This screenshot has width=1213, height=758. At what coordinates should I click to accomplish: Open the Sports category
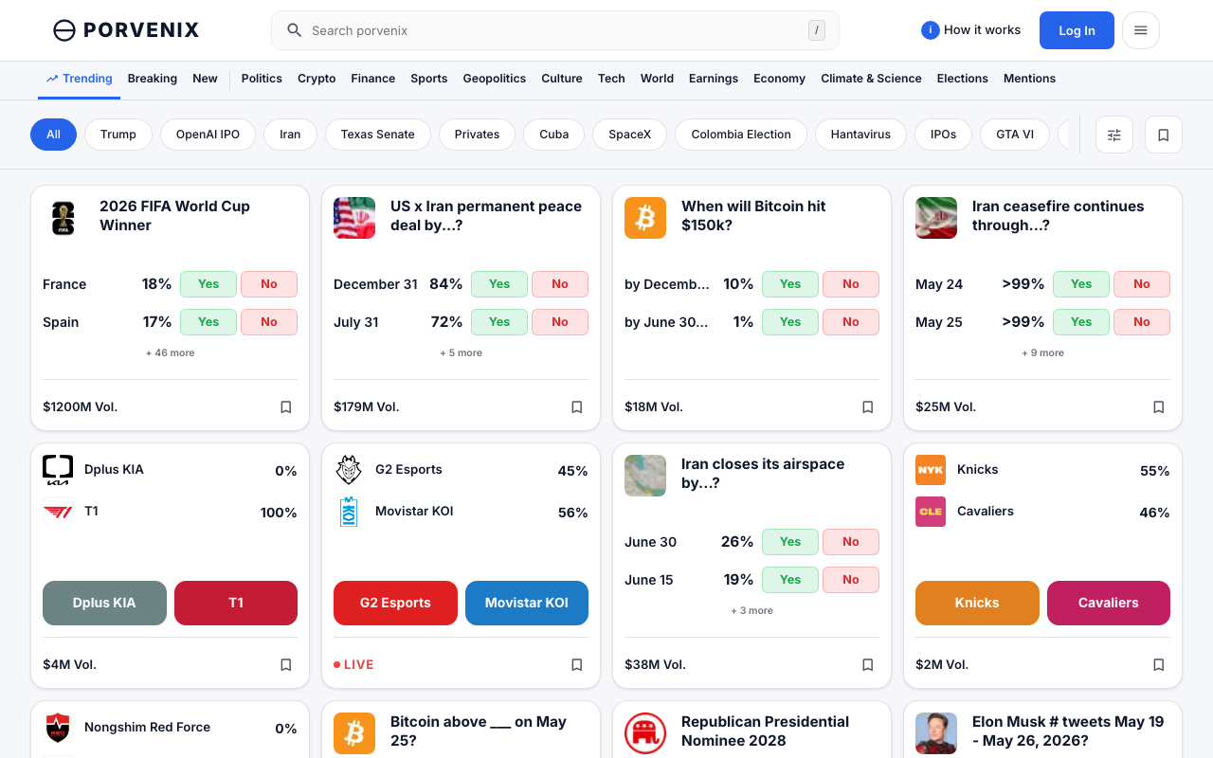point(429,79)
